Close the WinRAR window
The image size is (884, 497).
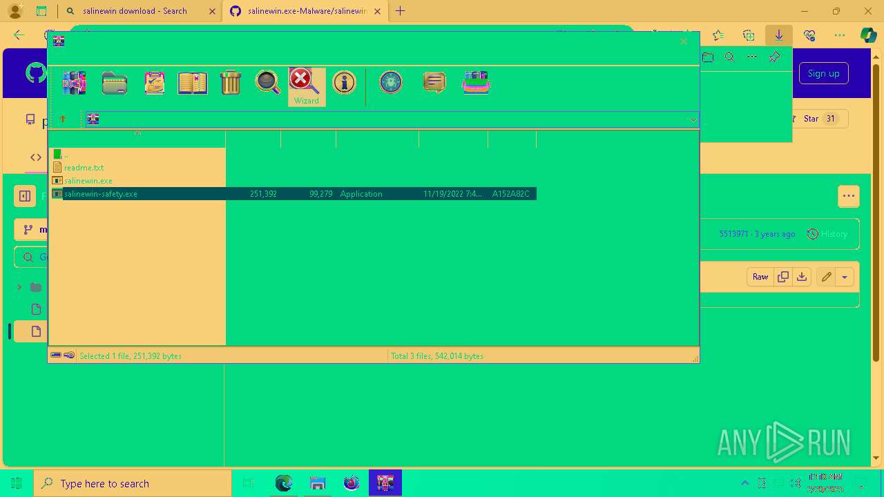click(x=684, y=41)
